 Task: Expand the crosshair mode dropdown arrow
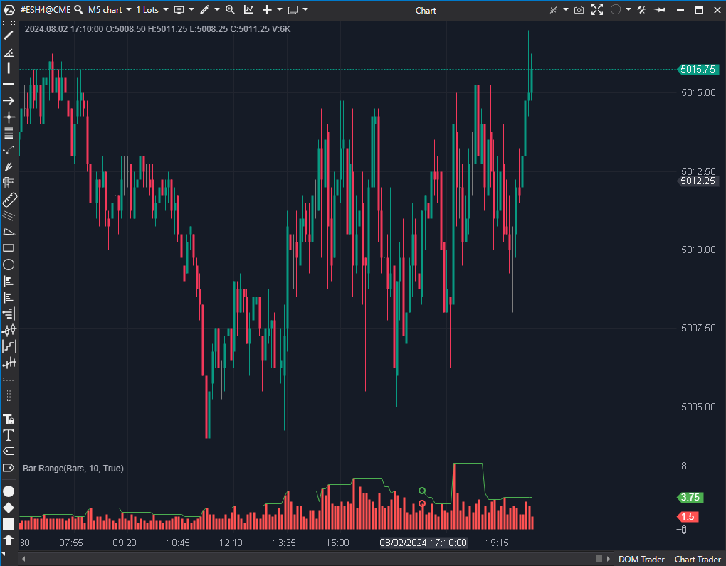[566, 10]
